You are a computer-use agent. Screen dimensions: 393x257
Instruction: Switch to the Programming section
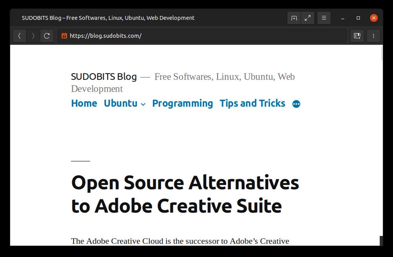[x=183, y=104]
